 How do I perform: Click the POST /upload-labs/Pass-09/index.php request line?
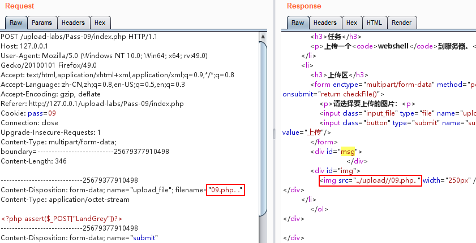[79, 37]
